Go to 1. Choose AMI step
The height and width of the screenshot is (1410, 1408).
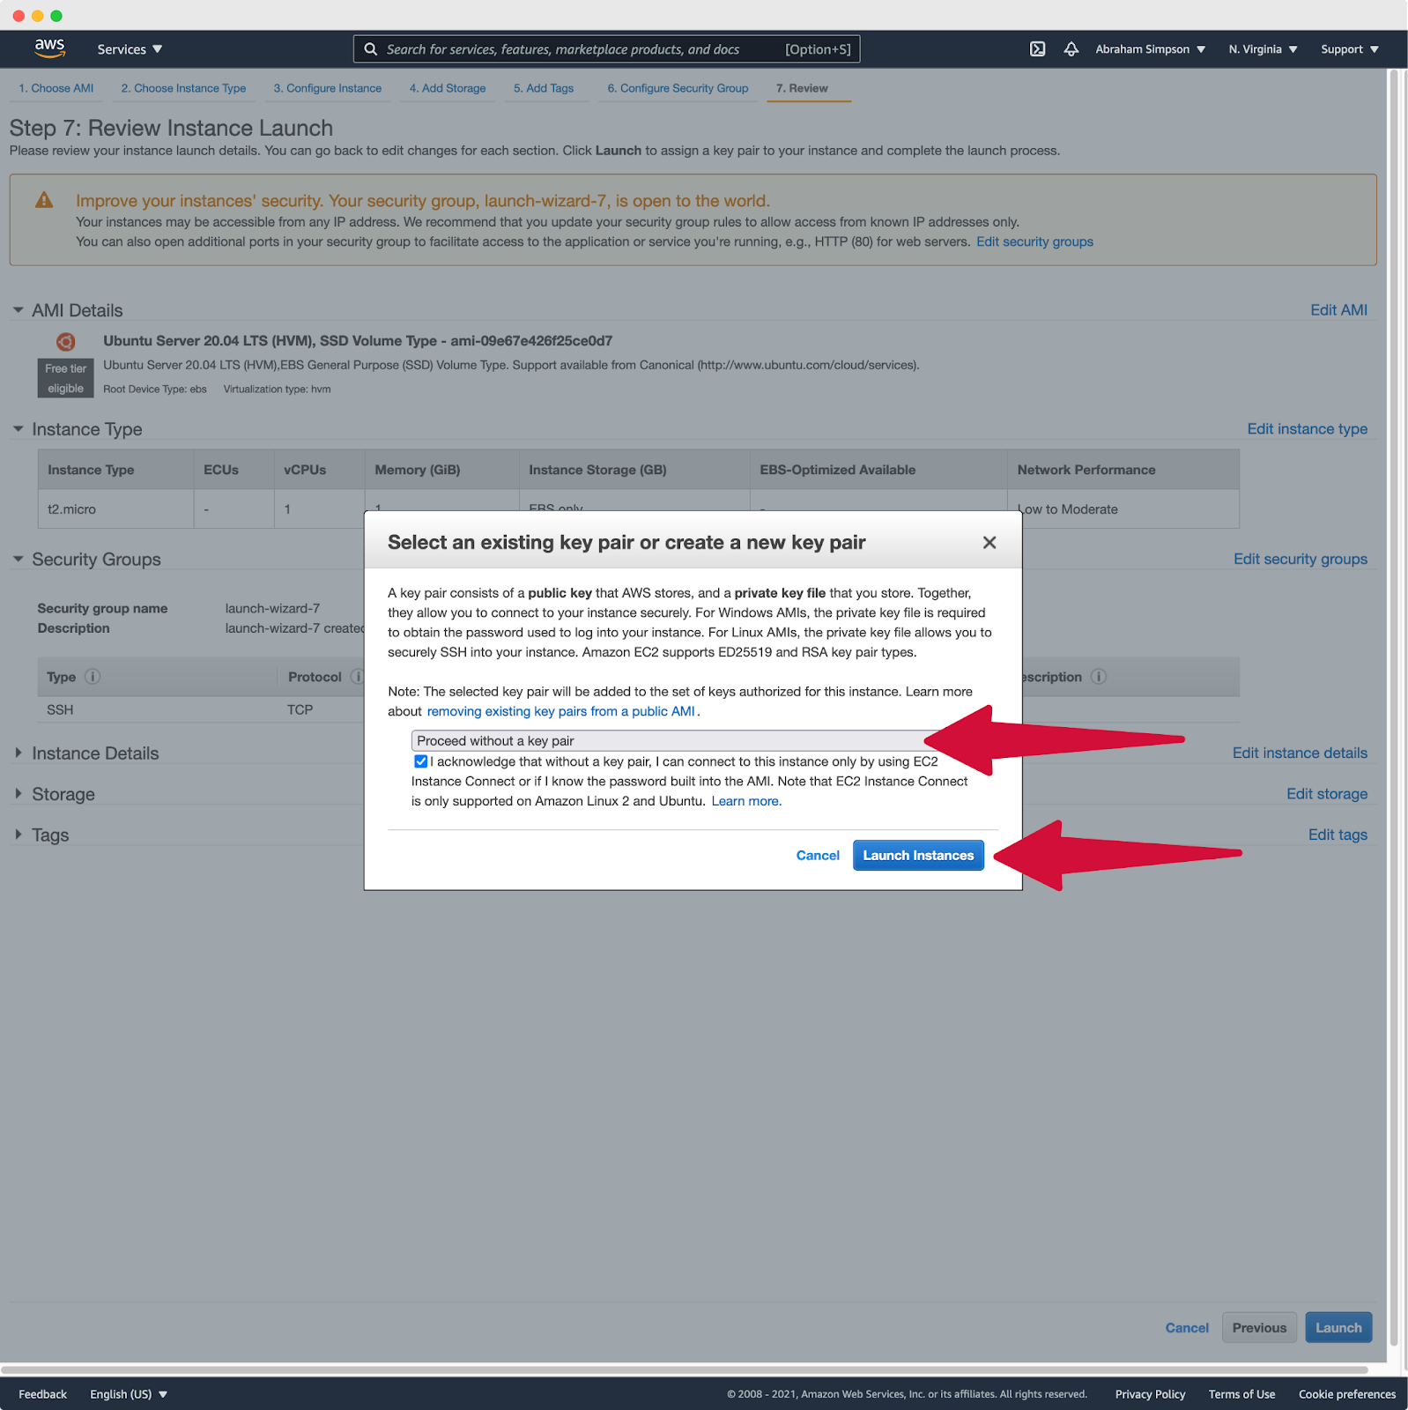56,88
